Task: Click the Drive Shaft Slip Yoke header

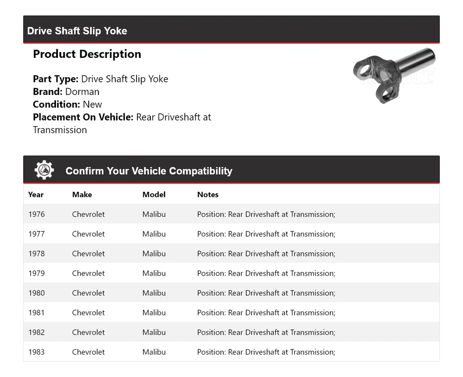Action: coord(77,31)
